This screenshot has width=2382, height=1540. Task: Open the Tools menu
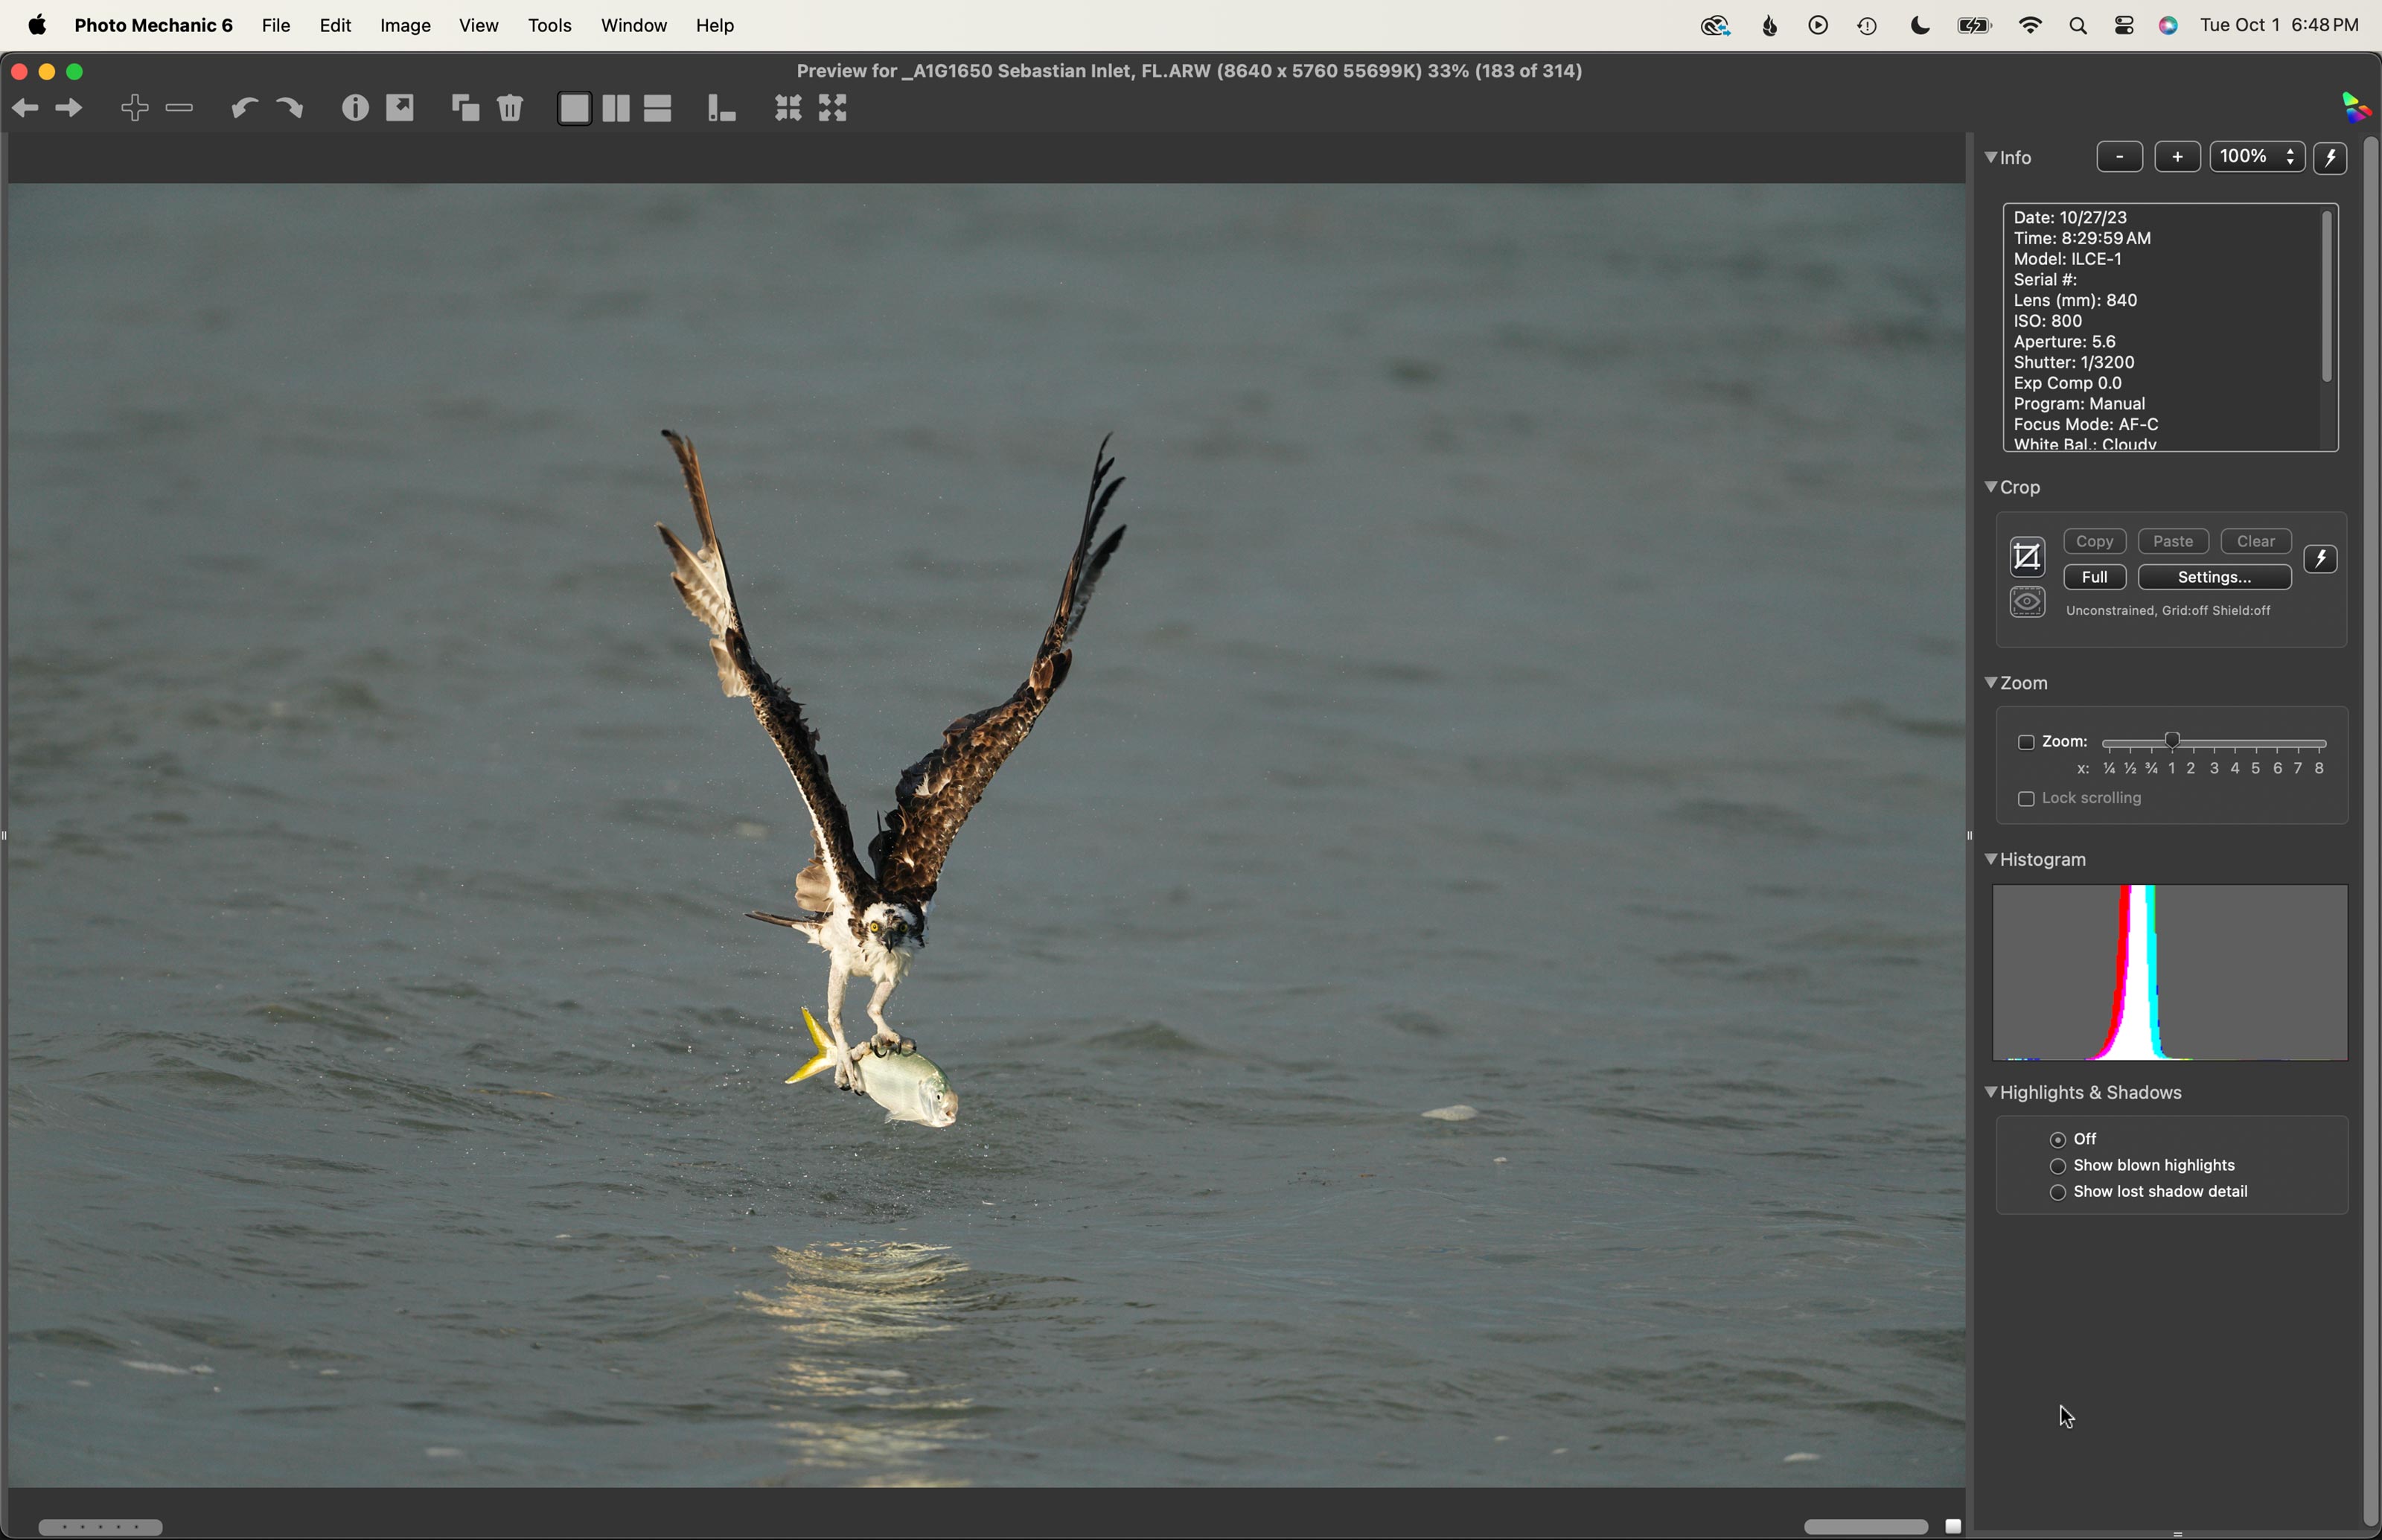[550, 26]
